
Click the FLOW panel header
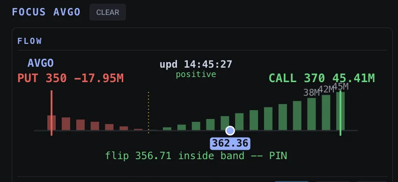click(x=29, y=41)
